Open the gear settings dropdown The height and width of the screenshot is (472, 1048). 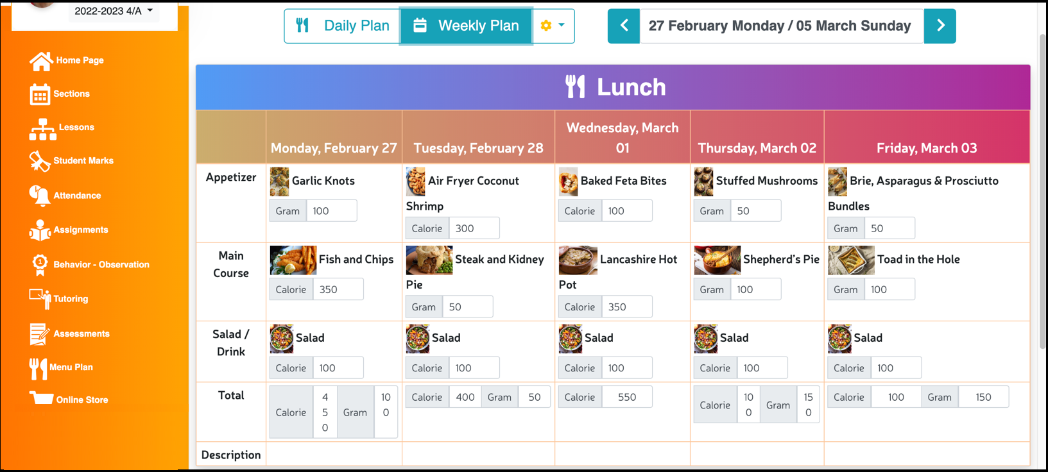point(553,26)
